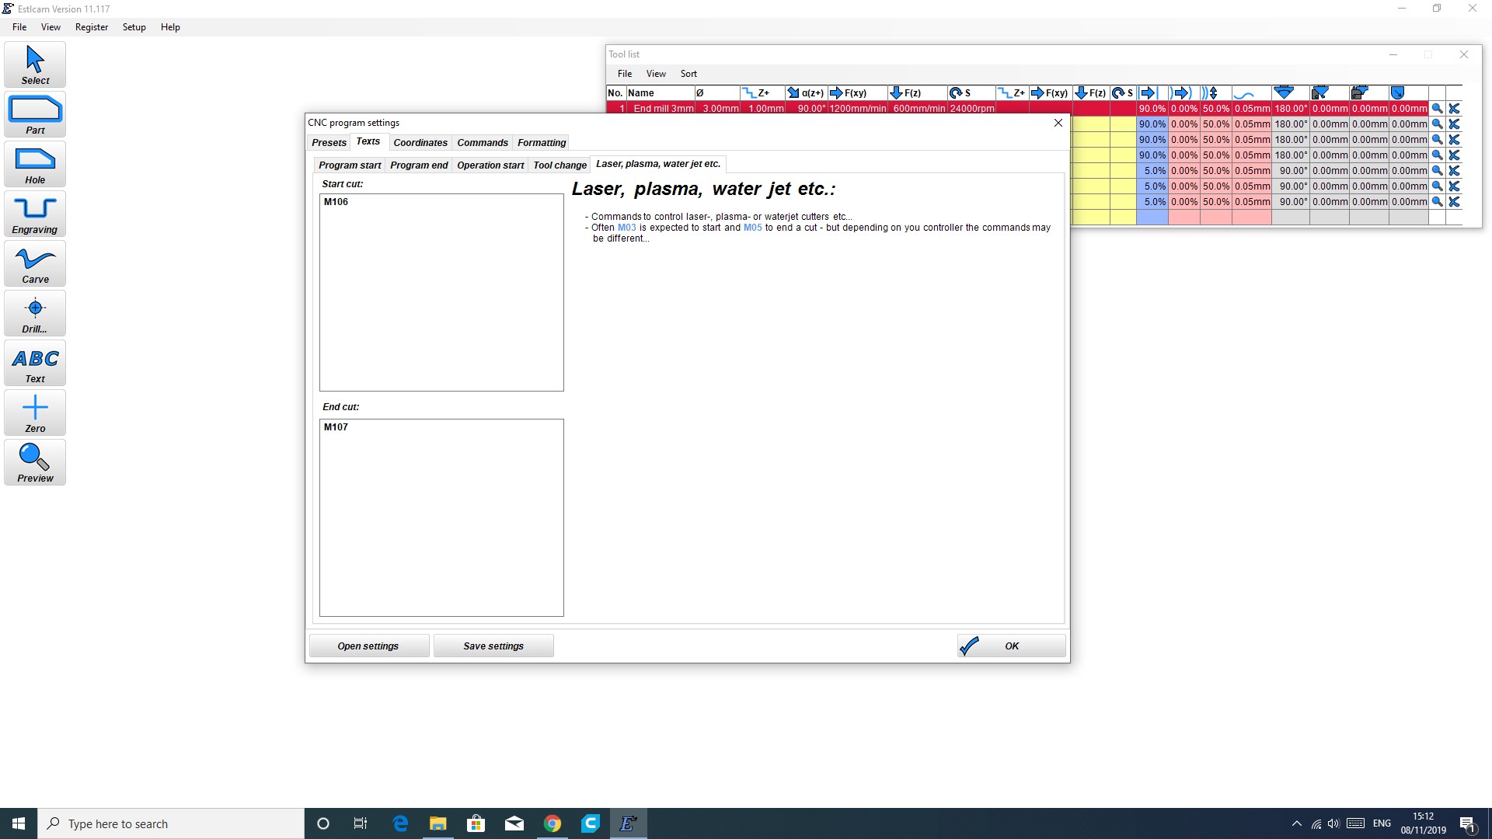This screenshot has height=839, width=1492.
Task: Open the Tool change sub-tab
Action: (x=559, y=165)
